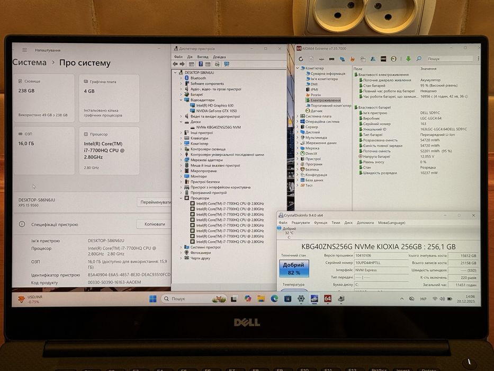Open Дія menu in Device Manager
Image resolution: width=494 pixels, height=371 pixels.
click(190, 57)
